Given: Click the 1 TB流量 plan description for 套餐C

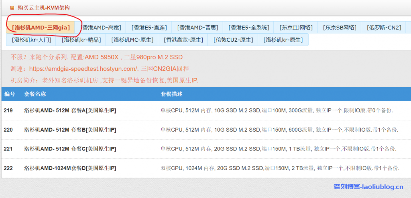Looking at the screenshot, I should [279, 149].
